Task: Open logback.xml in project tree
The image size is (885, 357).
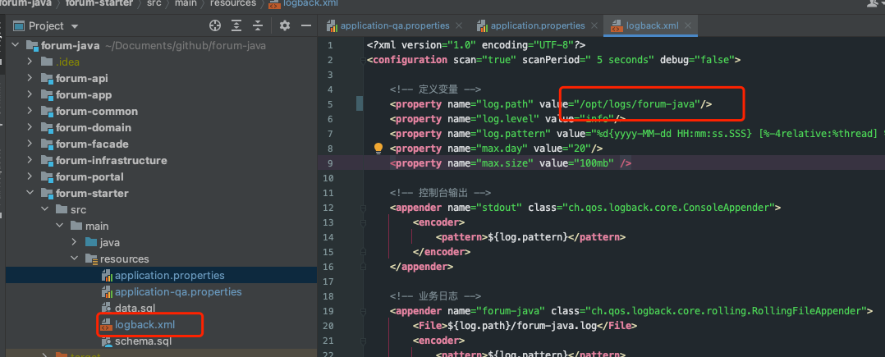Action: pos(144,324)
